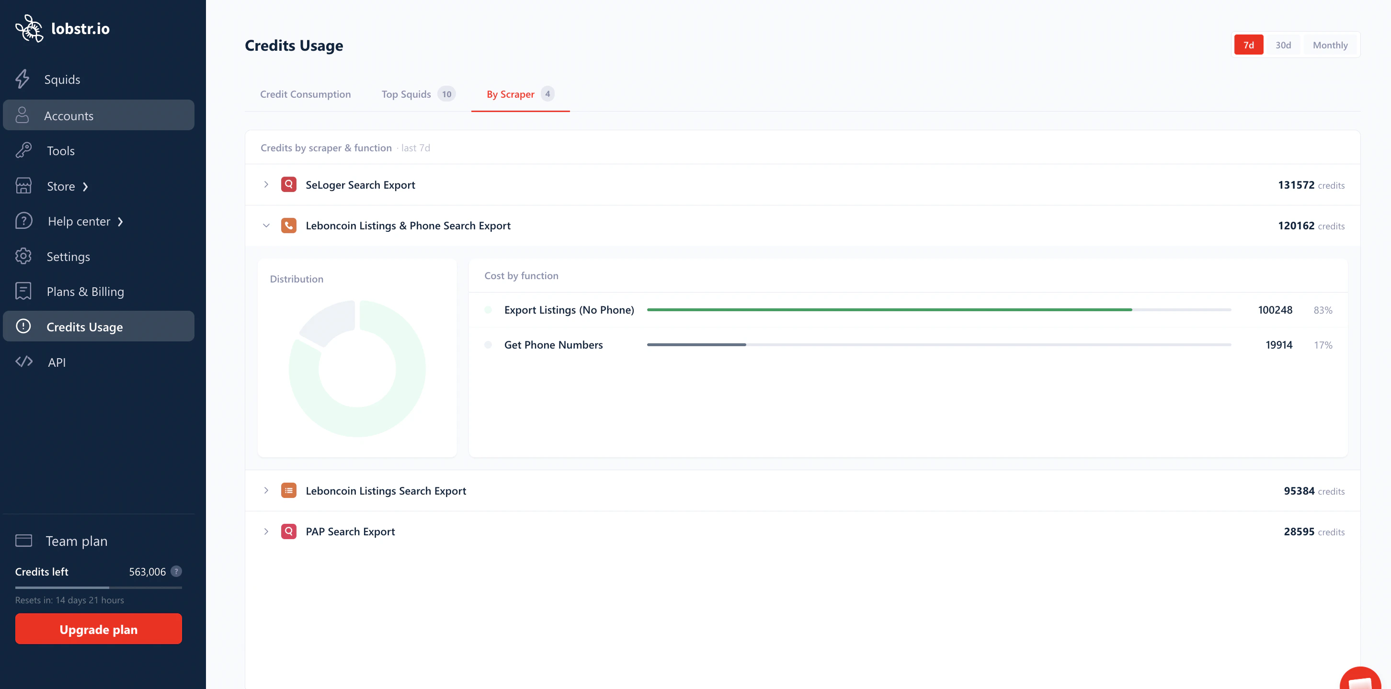Go to Tools in the sidebar

[x=98, y=151]
